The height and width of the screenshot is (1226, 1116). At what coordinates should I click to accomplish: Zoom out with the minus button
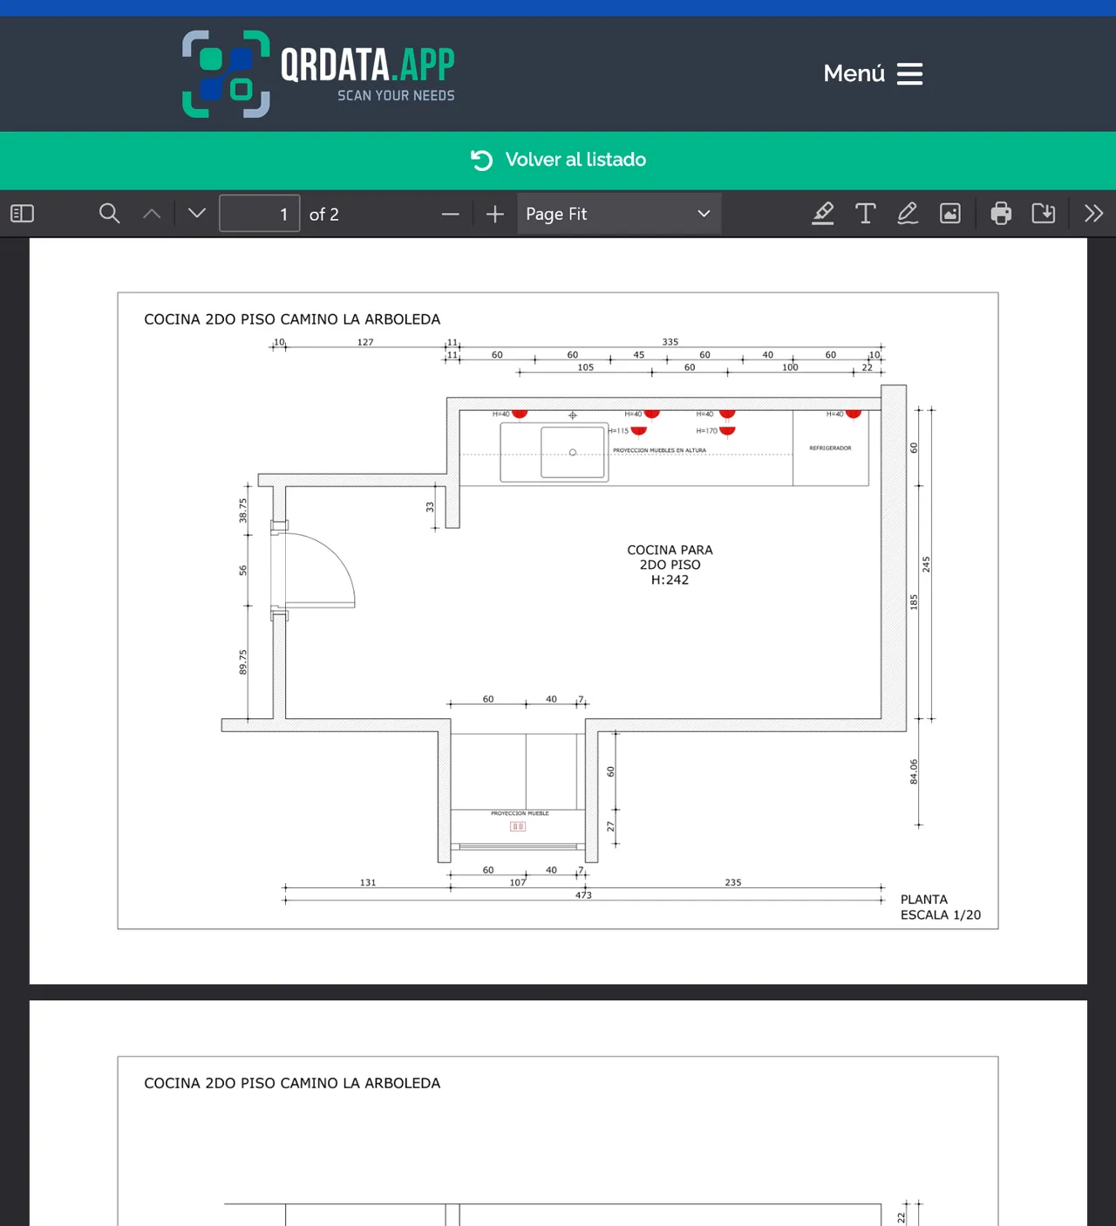pyautogui.click(x=450, y=214)
